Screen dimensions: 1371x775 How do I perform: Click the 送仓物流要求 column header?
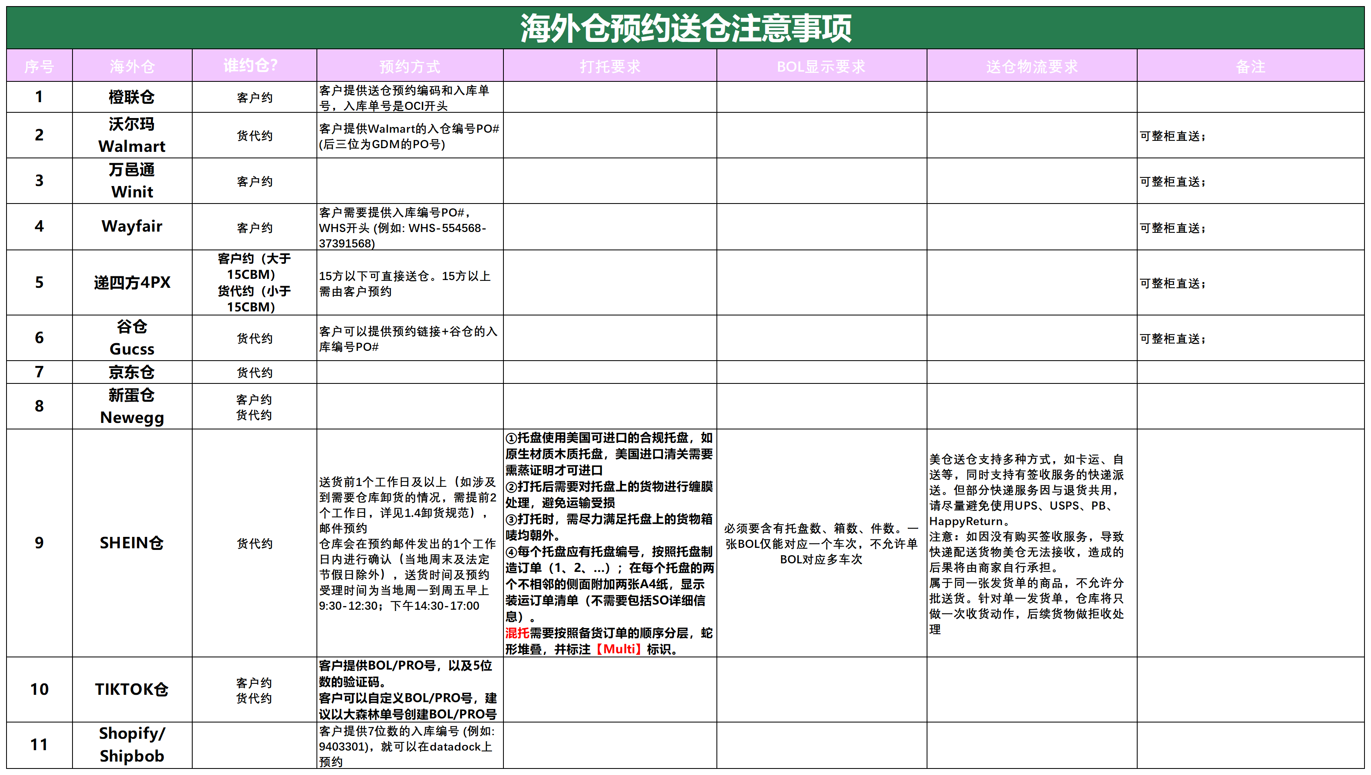(x=1031, y=66)
